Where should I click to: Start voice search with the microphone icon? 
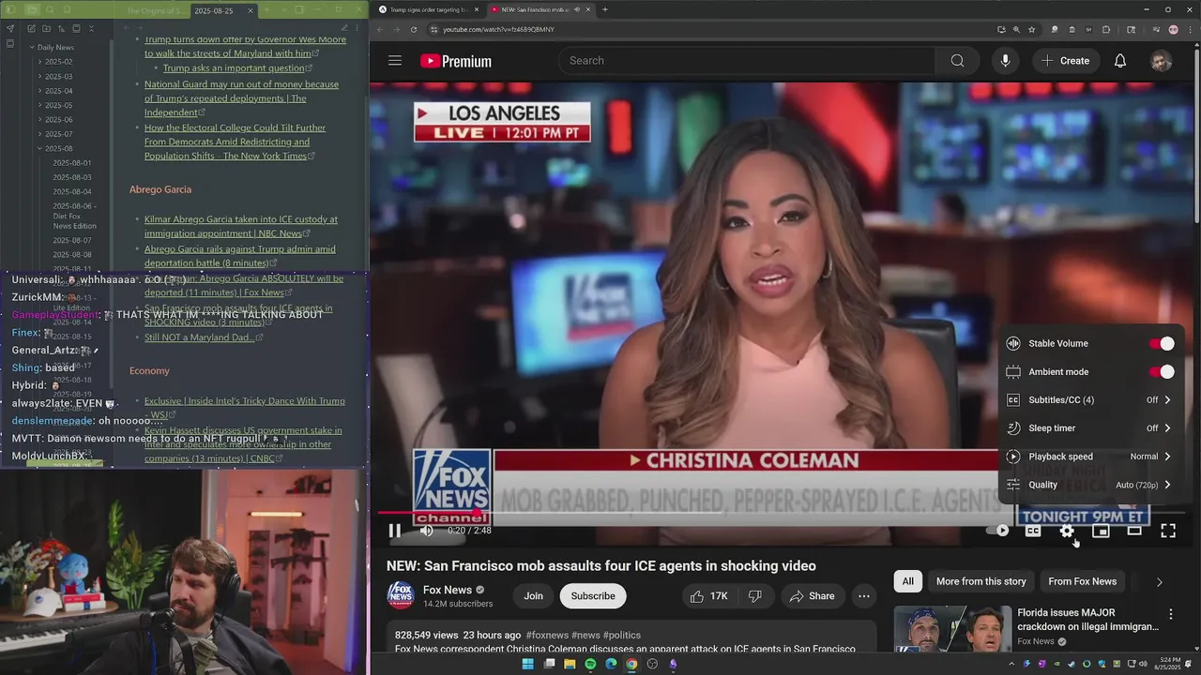point(1005,61)
